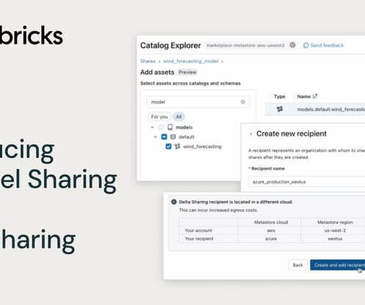This screenshot has width=365, height=305.
Task: Click the Preview badge next to Add assets
Action: pyautogui.click(x=188, y=72)
